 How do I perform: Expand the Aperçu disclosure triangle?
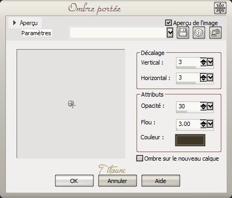pos(14,23)
